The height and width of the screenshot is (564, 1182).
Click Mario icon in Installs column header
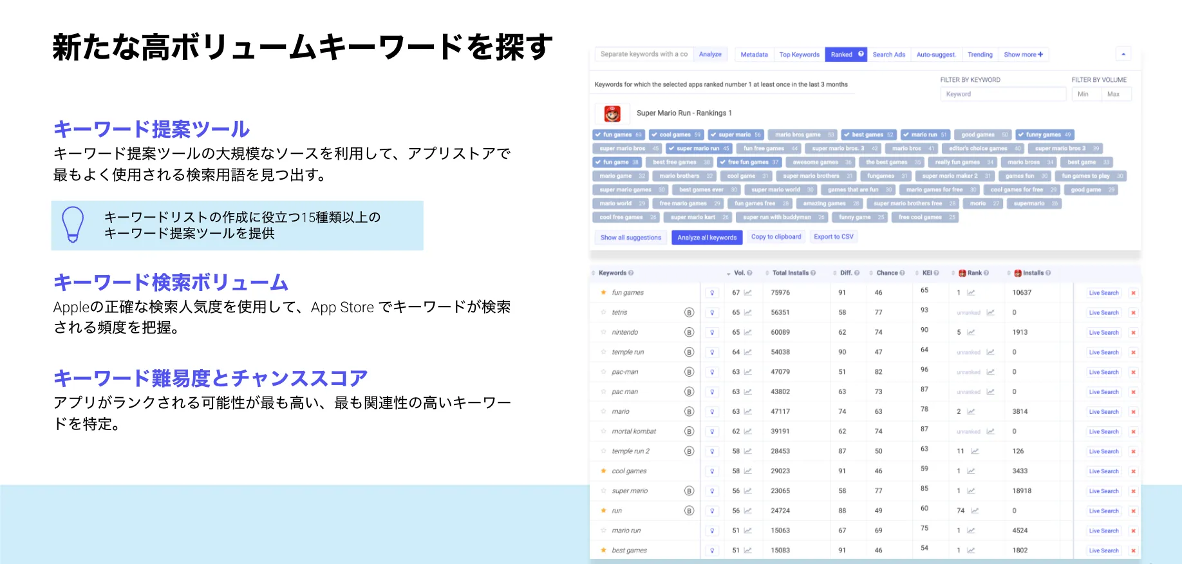point(1018,273)
